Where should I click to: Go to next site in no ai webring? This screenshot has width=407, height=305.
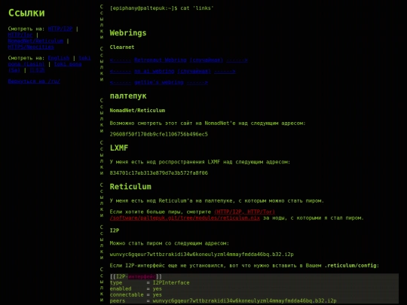pyautogui.click(x=225, y=71)
